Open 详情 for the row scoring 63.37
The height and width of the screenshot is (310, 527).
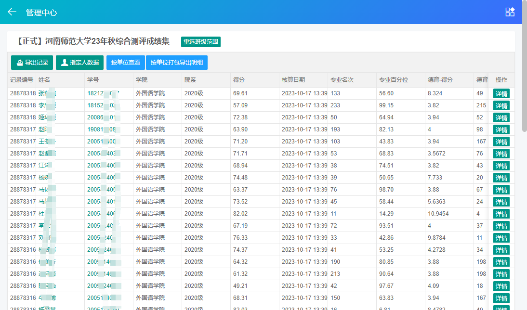(501, 190)
